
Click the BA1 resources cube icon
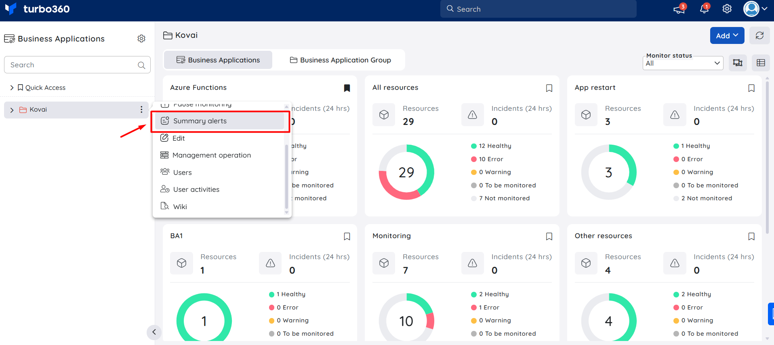coord(181,263)
